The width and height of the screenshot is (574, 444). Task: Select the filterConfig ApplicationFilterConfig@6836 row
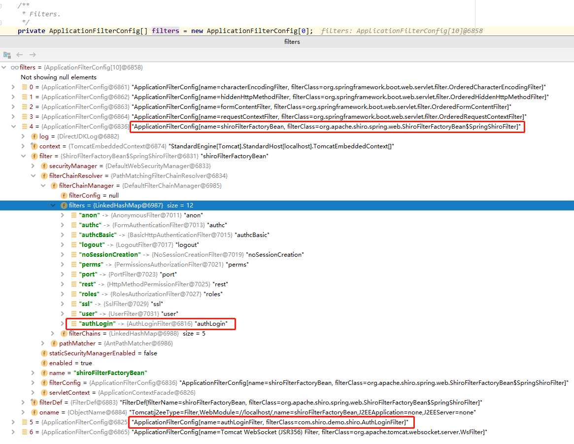[287, 383]
